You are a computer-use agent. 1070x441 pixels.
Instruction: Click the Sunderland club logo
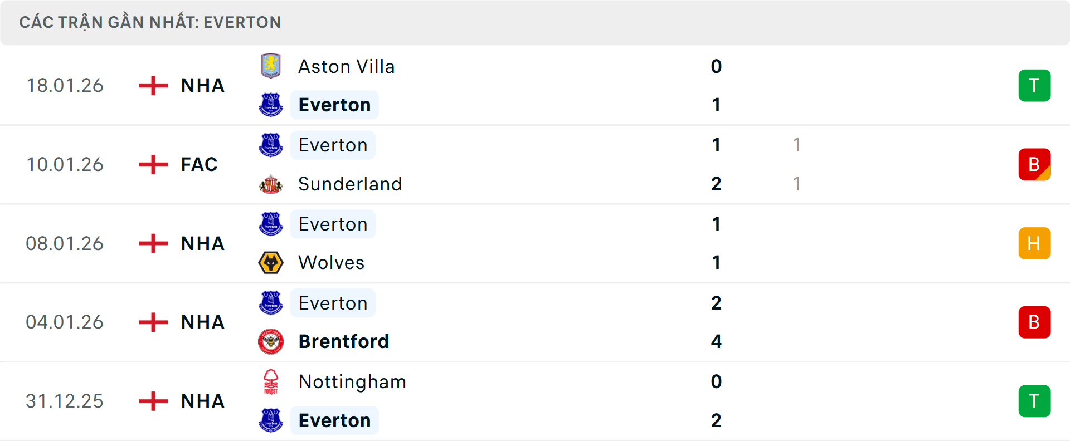click(271, 184)
